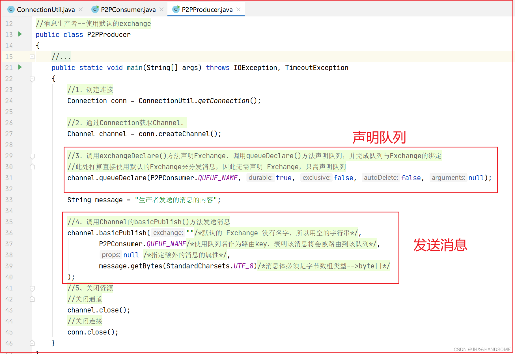The image size is (515, 354).
Task: Click line number 43 in the gutter
Action: pyautogui.click(x=9, y=310)
